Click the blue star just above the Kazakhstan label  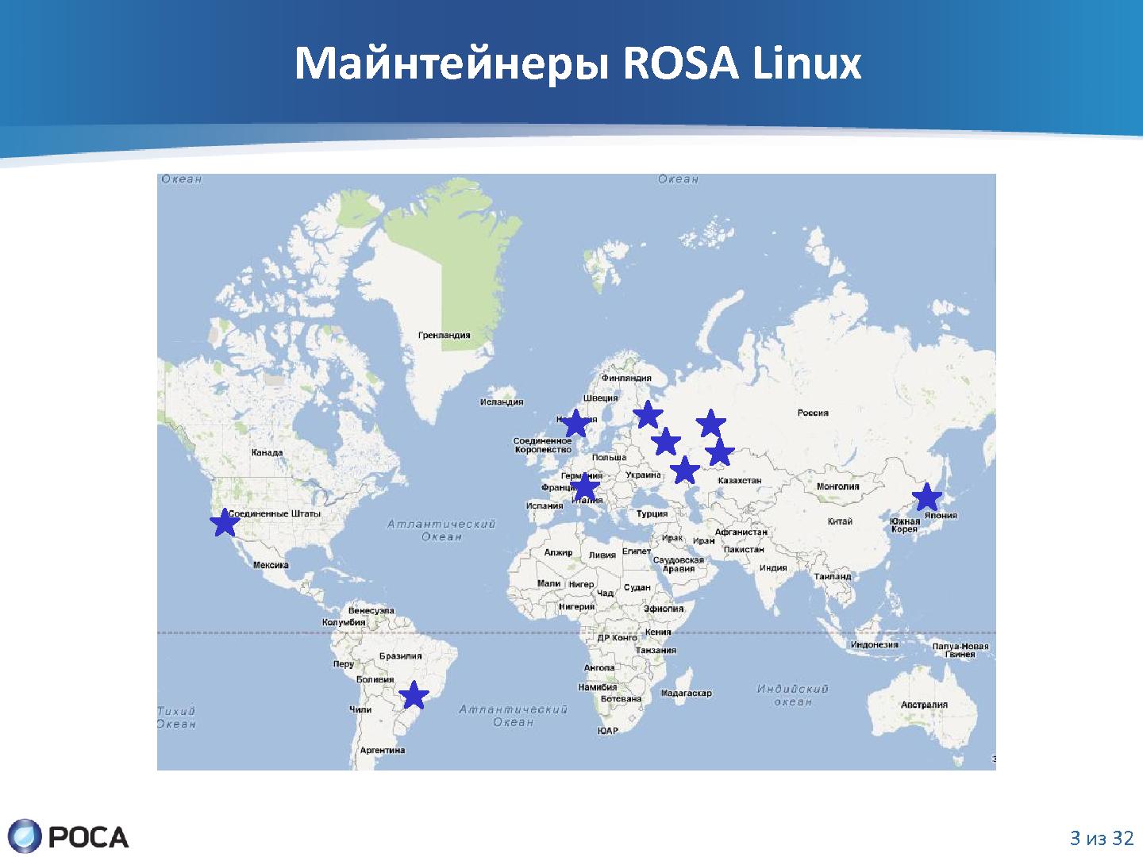[719, 452]
